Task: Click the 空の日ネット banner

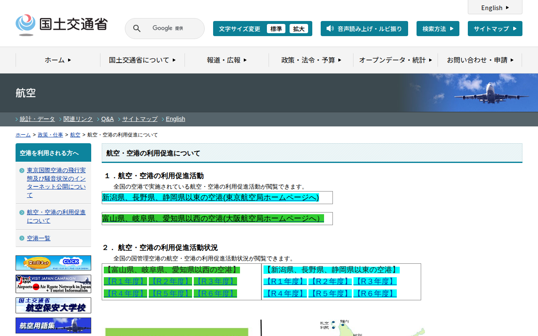Action: [53, 263]
